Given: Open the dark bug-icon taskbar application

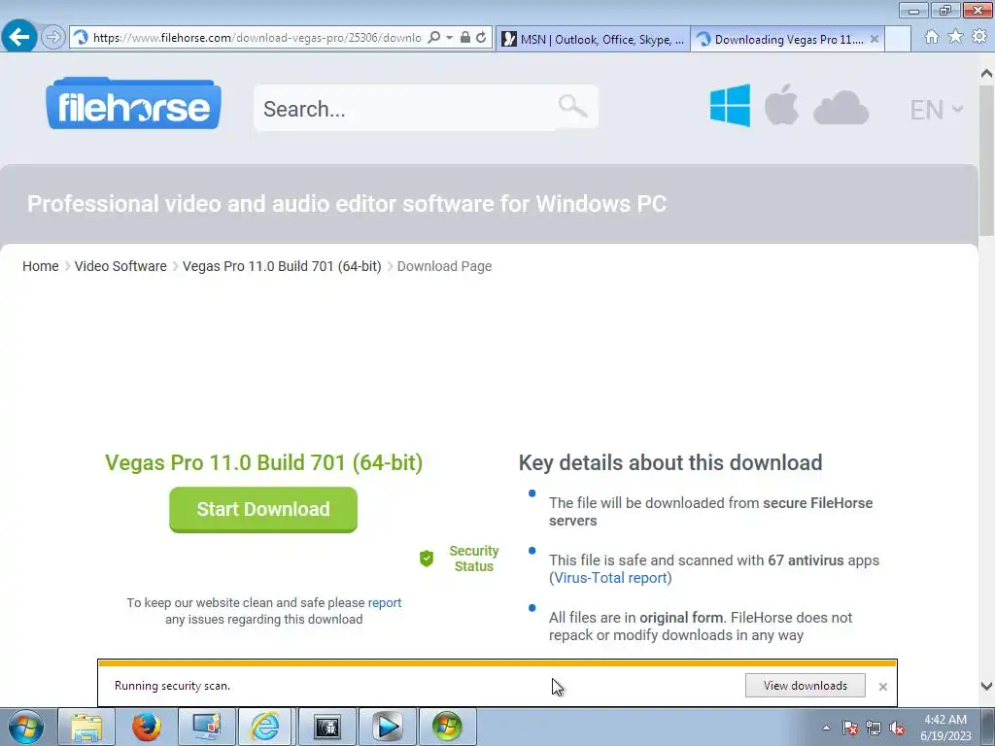Looking at the screenshot, I should pos(326,727).
